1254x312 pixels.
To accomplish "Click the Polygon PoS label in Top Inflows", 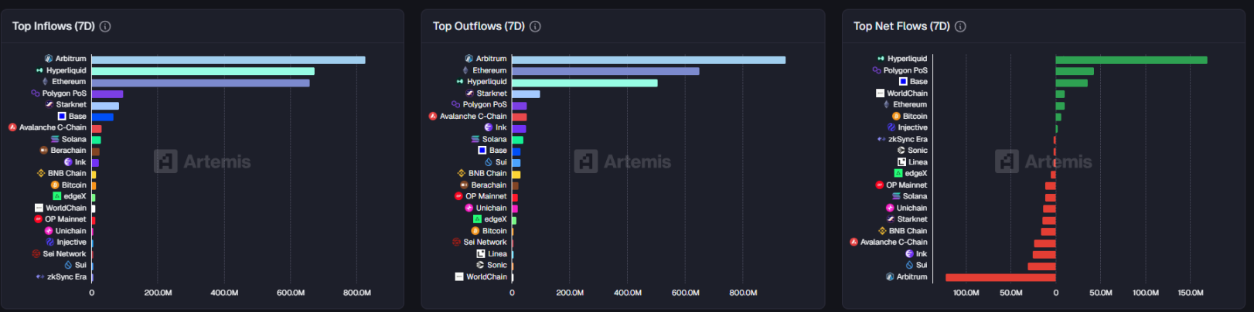I will tap(64, 93).
